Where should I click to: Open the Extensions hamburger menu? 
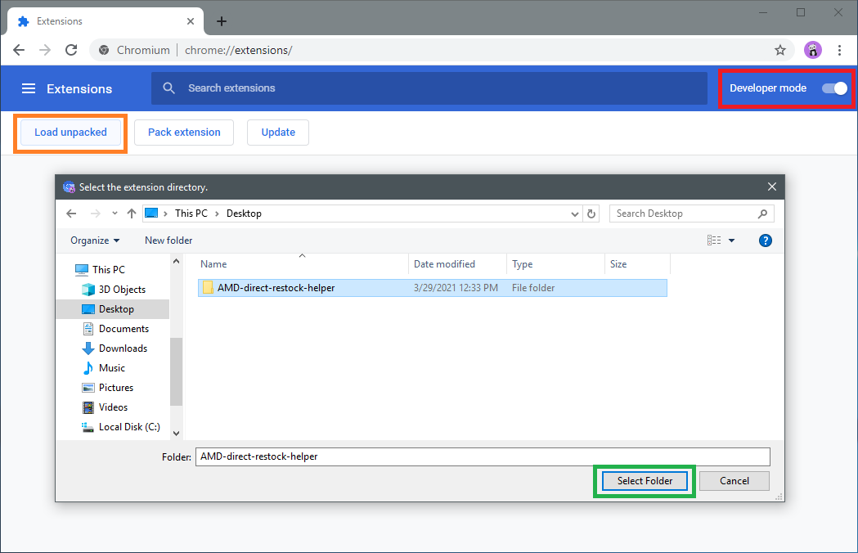[x=29, y=88]
